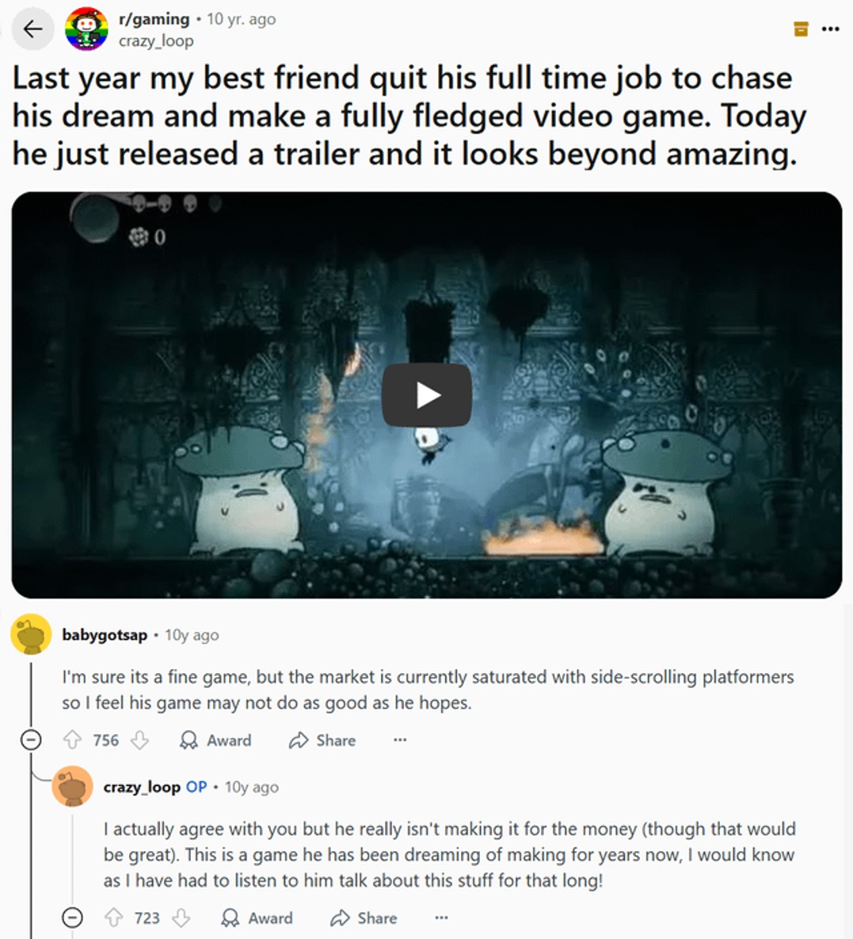The image size is (853, 939).
Task: Downvote babygotsap's comment
Action: [139, 740]
